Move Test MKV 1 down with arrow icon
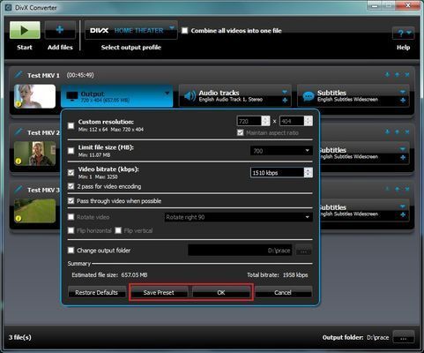The width and height of the screenshot is (424, 353). pos(387,75)
